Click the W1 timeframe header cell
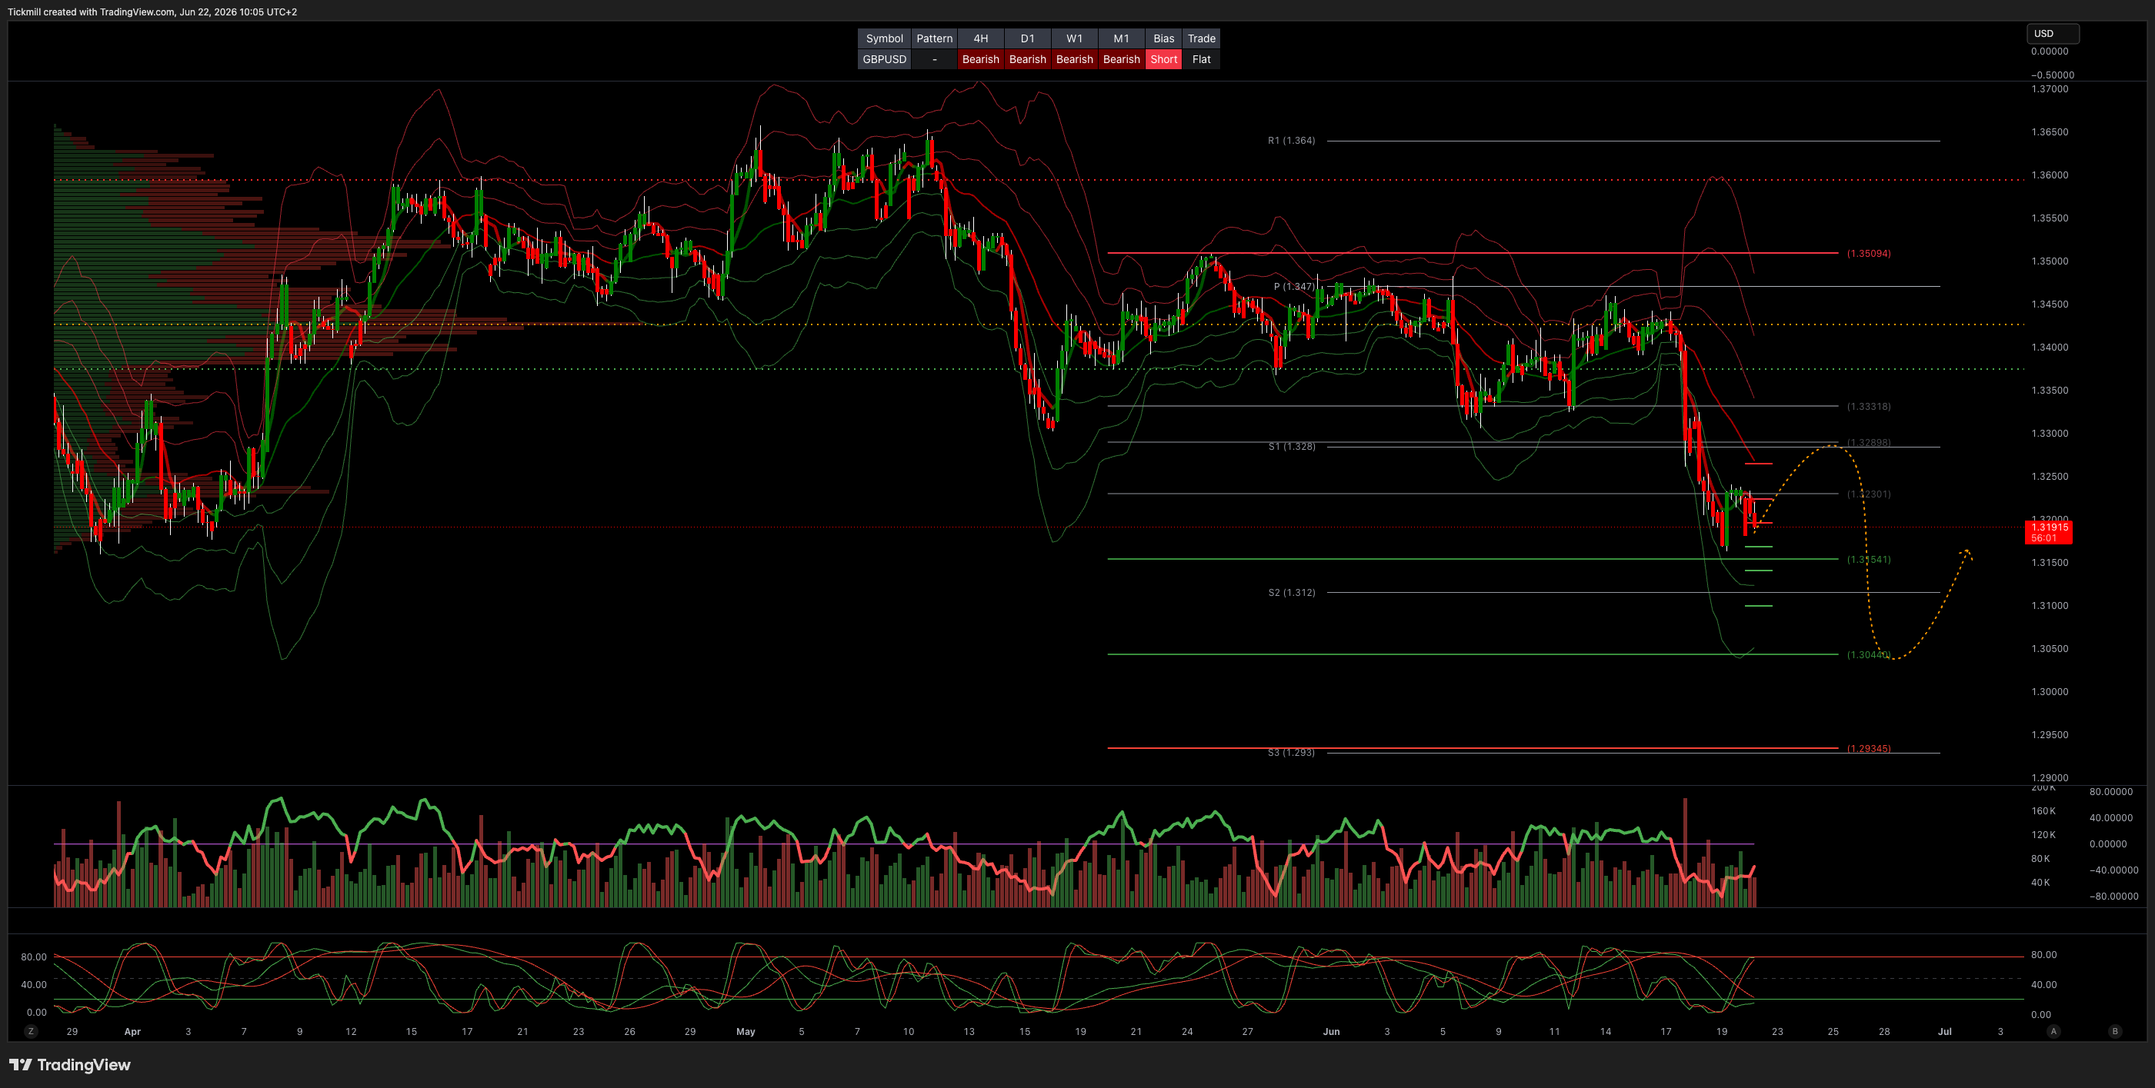The height and width of the screenshot is (1088, 2155). (x=1074, y=38)
